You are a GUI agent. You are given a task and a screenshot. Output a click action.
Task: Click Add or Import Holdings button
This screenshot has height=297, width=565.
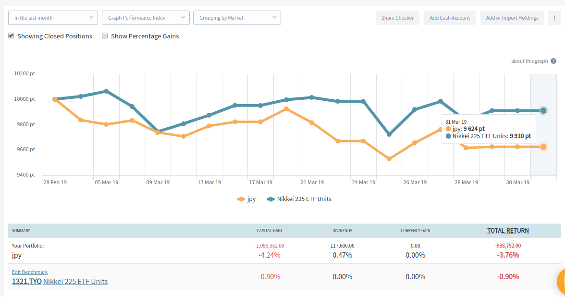tap(512, 18)
